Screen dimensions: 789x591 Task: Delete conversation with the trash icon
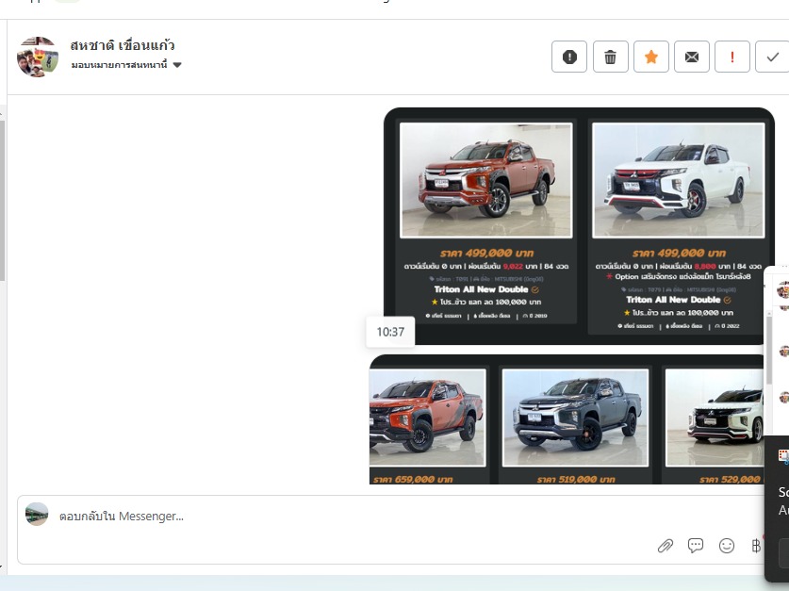point(611,57)
